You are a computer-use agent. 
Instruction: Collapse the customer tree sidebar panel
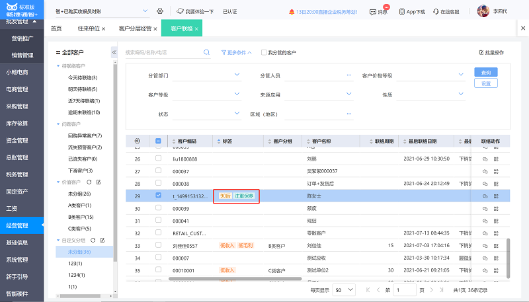(114, 52)
